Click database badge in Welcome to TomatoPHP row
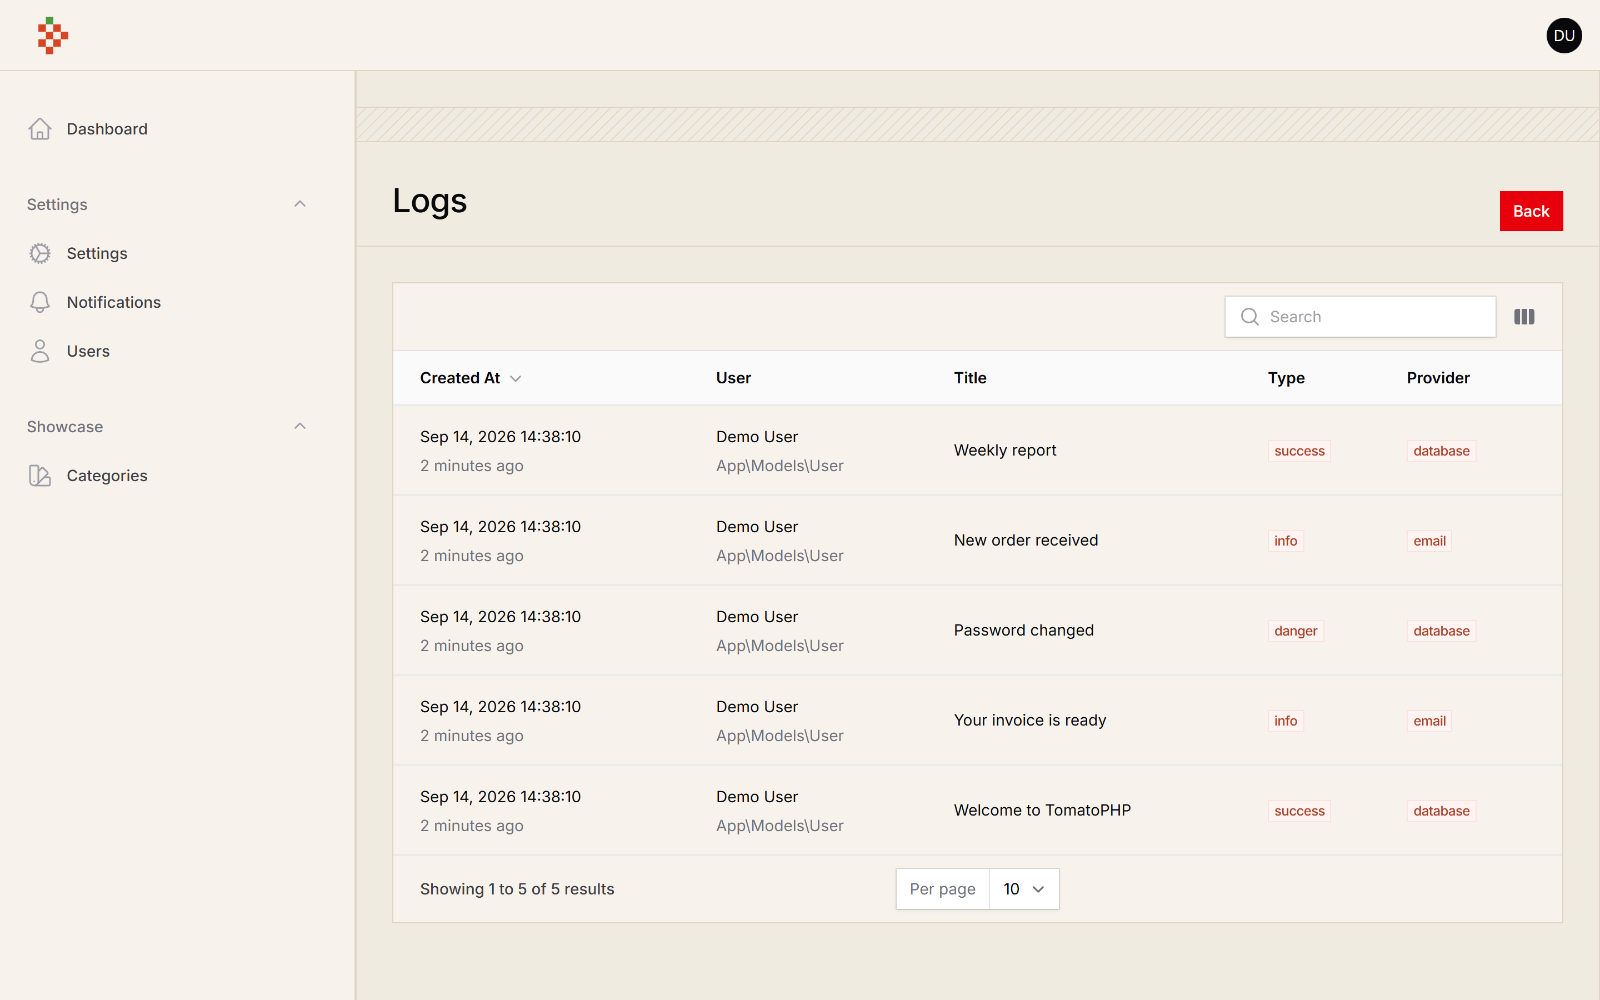Viewport: 1600px width, 1000px height. (x=1441, y=811)
